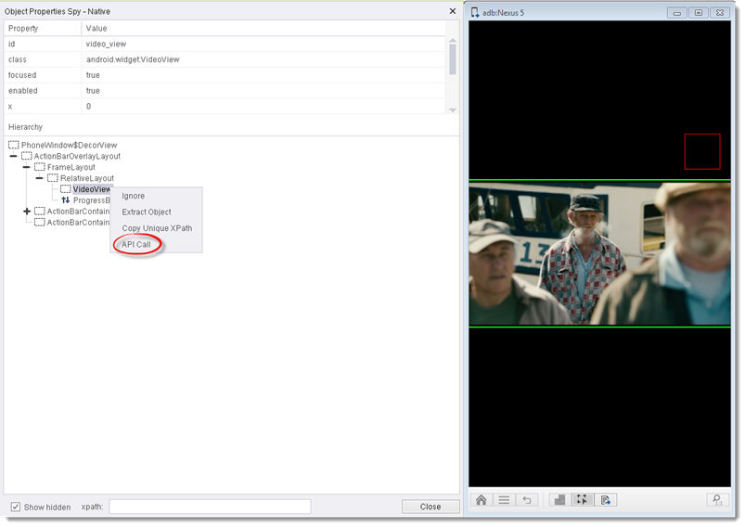Click the ProgressBar node icon

[66, 200]
